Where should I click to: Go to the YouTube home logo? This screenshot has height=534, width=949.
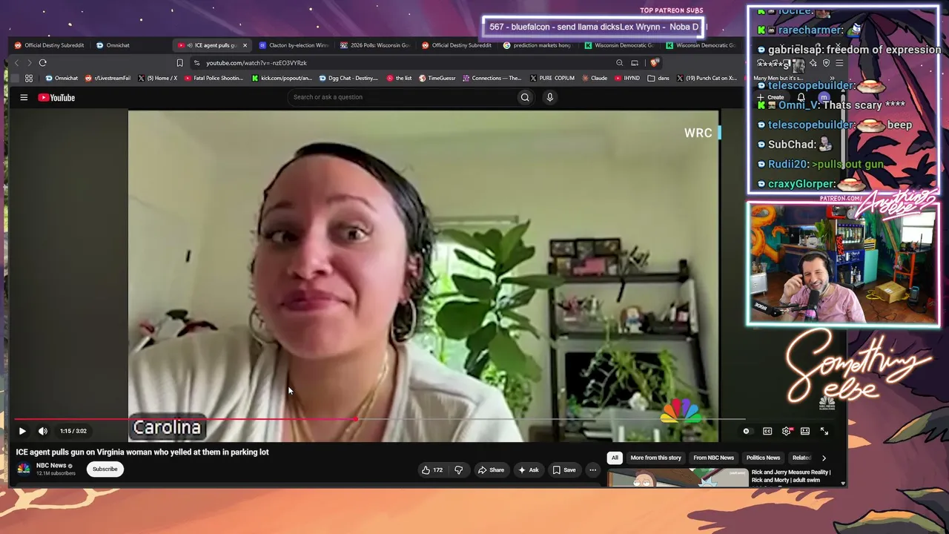click(56, 97)
